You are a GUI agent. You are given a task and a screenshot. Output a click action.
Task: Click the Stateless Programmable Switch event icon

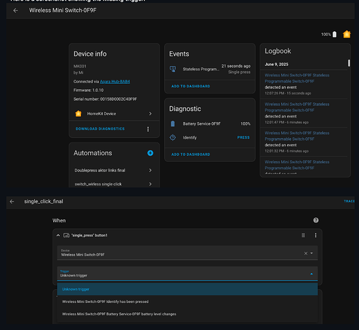click(x=173, y=69)
